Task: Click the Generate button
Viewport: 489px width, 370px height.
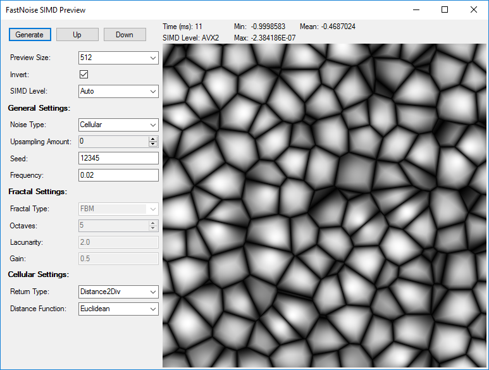Action: tap(30, 35)
